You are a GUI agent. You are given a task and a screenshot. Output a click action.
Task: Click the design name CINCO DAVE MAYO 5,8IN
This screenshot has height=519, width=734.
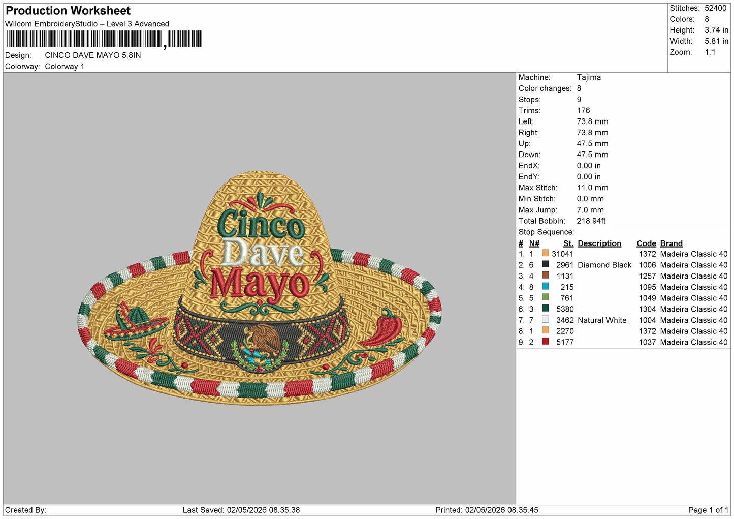point(93,55)
